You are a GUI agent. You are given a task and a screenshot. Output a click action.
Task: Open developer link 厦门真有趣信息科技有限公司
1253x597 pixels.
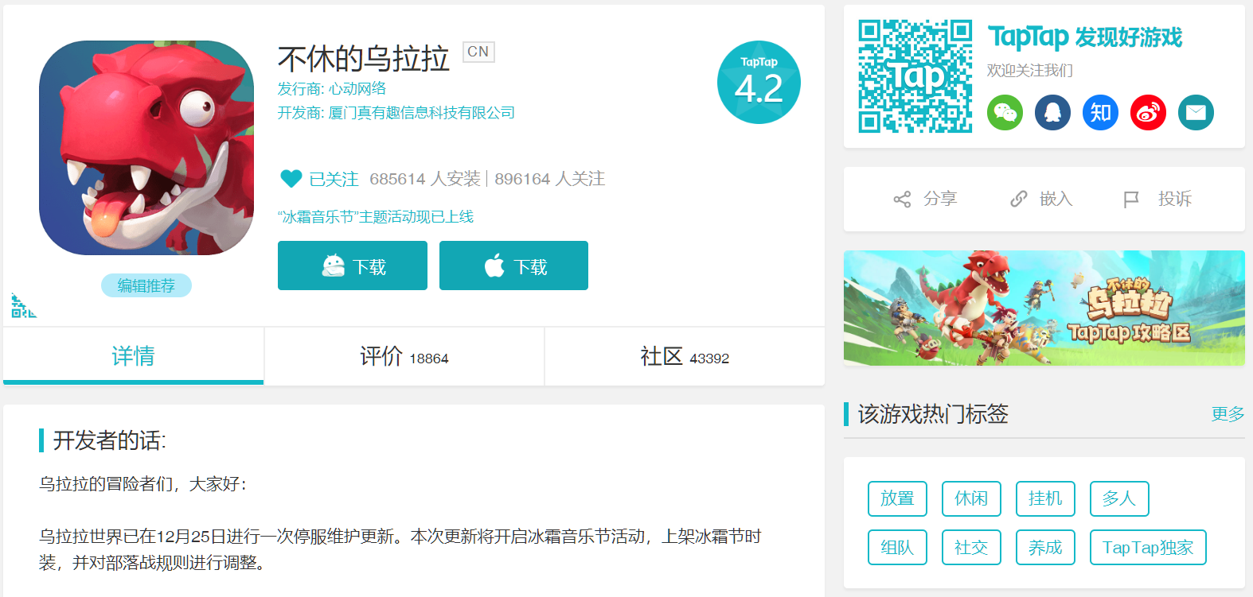(422, 113)
